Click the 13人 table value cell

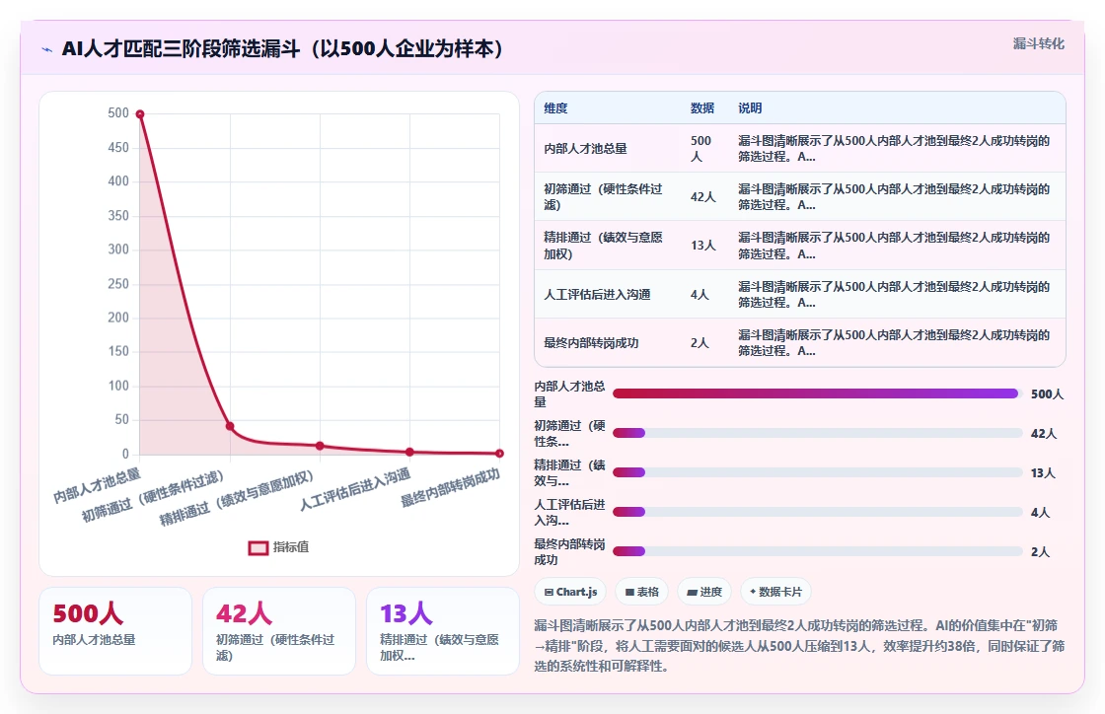click(702, 246)
